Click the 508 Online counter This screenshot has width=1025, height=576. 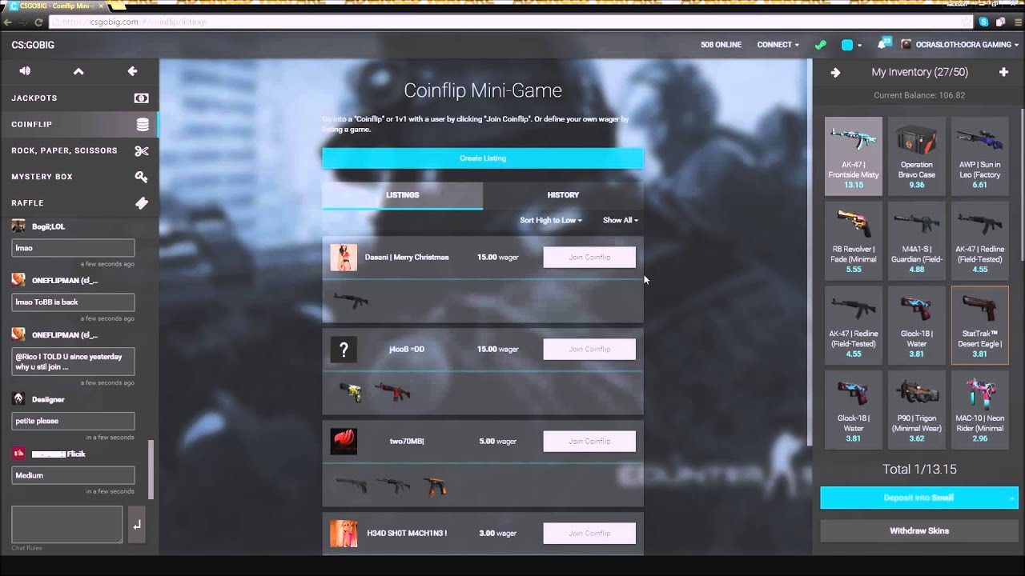pyautogui.click(x=721, y=45)
